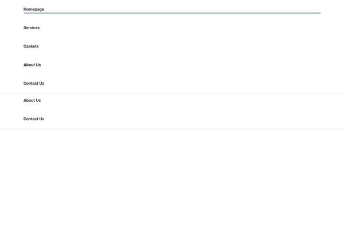This screenshot has height=229, width=344.
Task: Select the second Contact Us link
Action: click(x=34, y=119)
